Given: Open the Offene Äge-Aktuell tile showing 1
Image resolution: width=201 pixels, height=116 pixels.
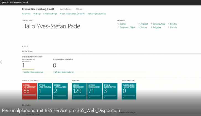Looking at the screenshot, I should click(45, 91).
